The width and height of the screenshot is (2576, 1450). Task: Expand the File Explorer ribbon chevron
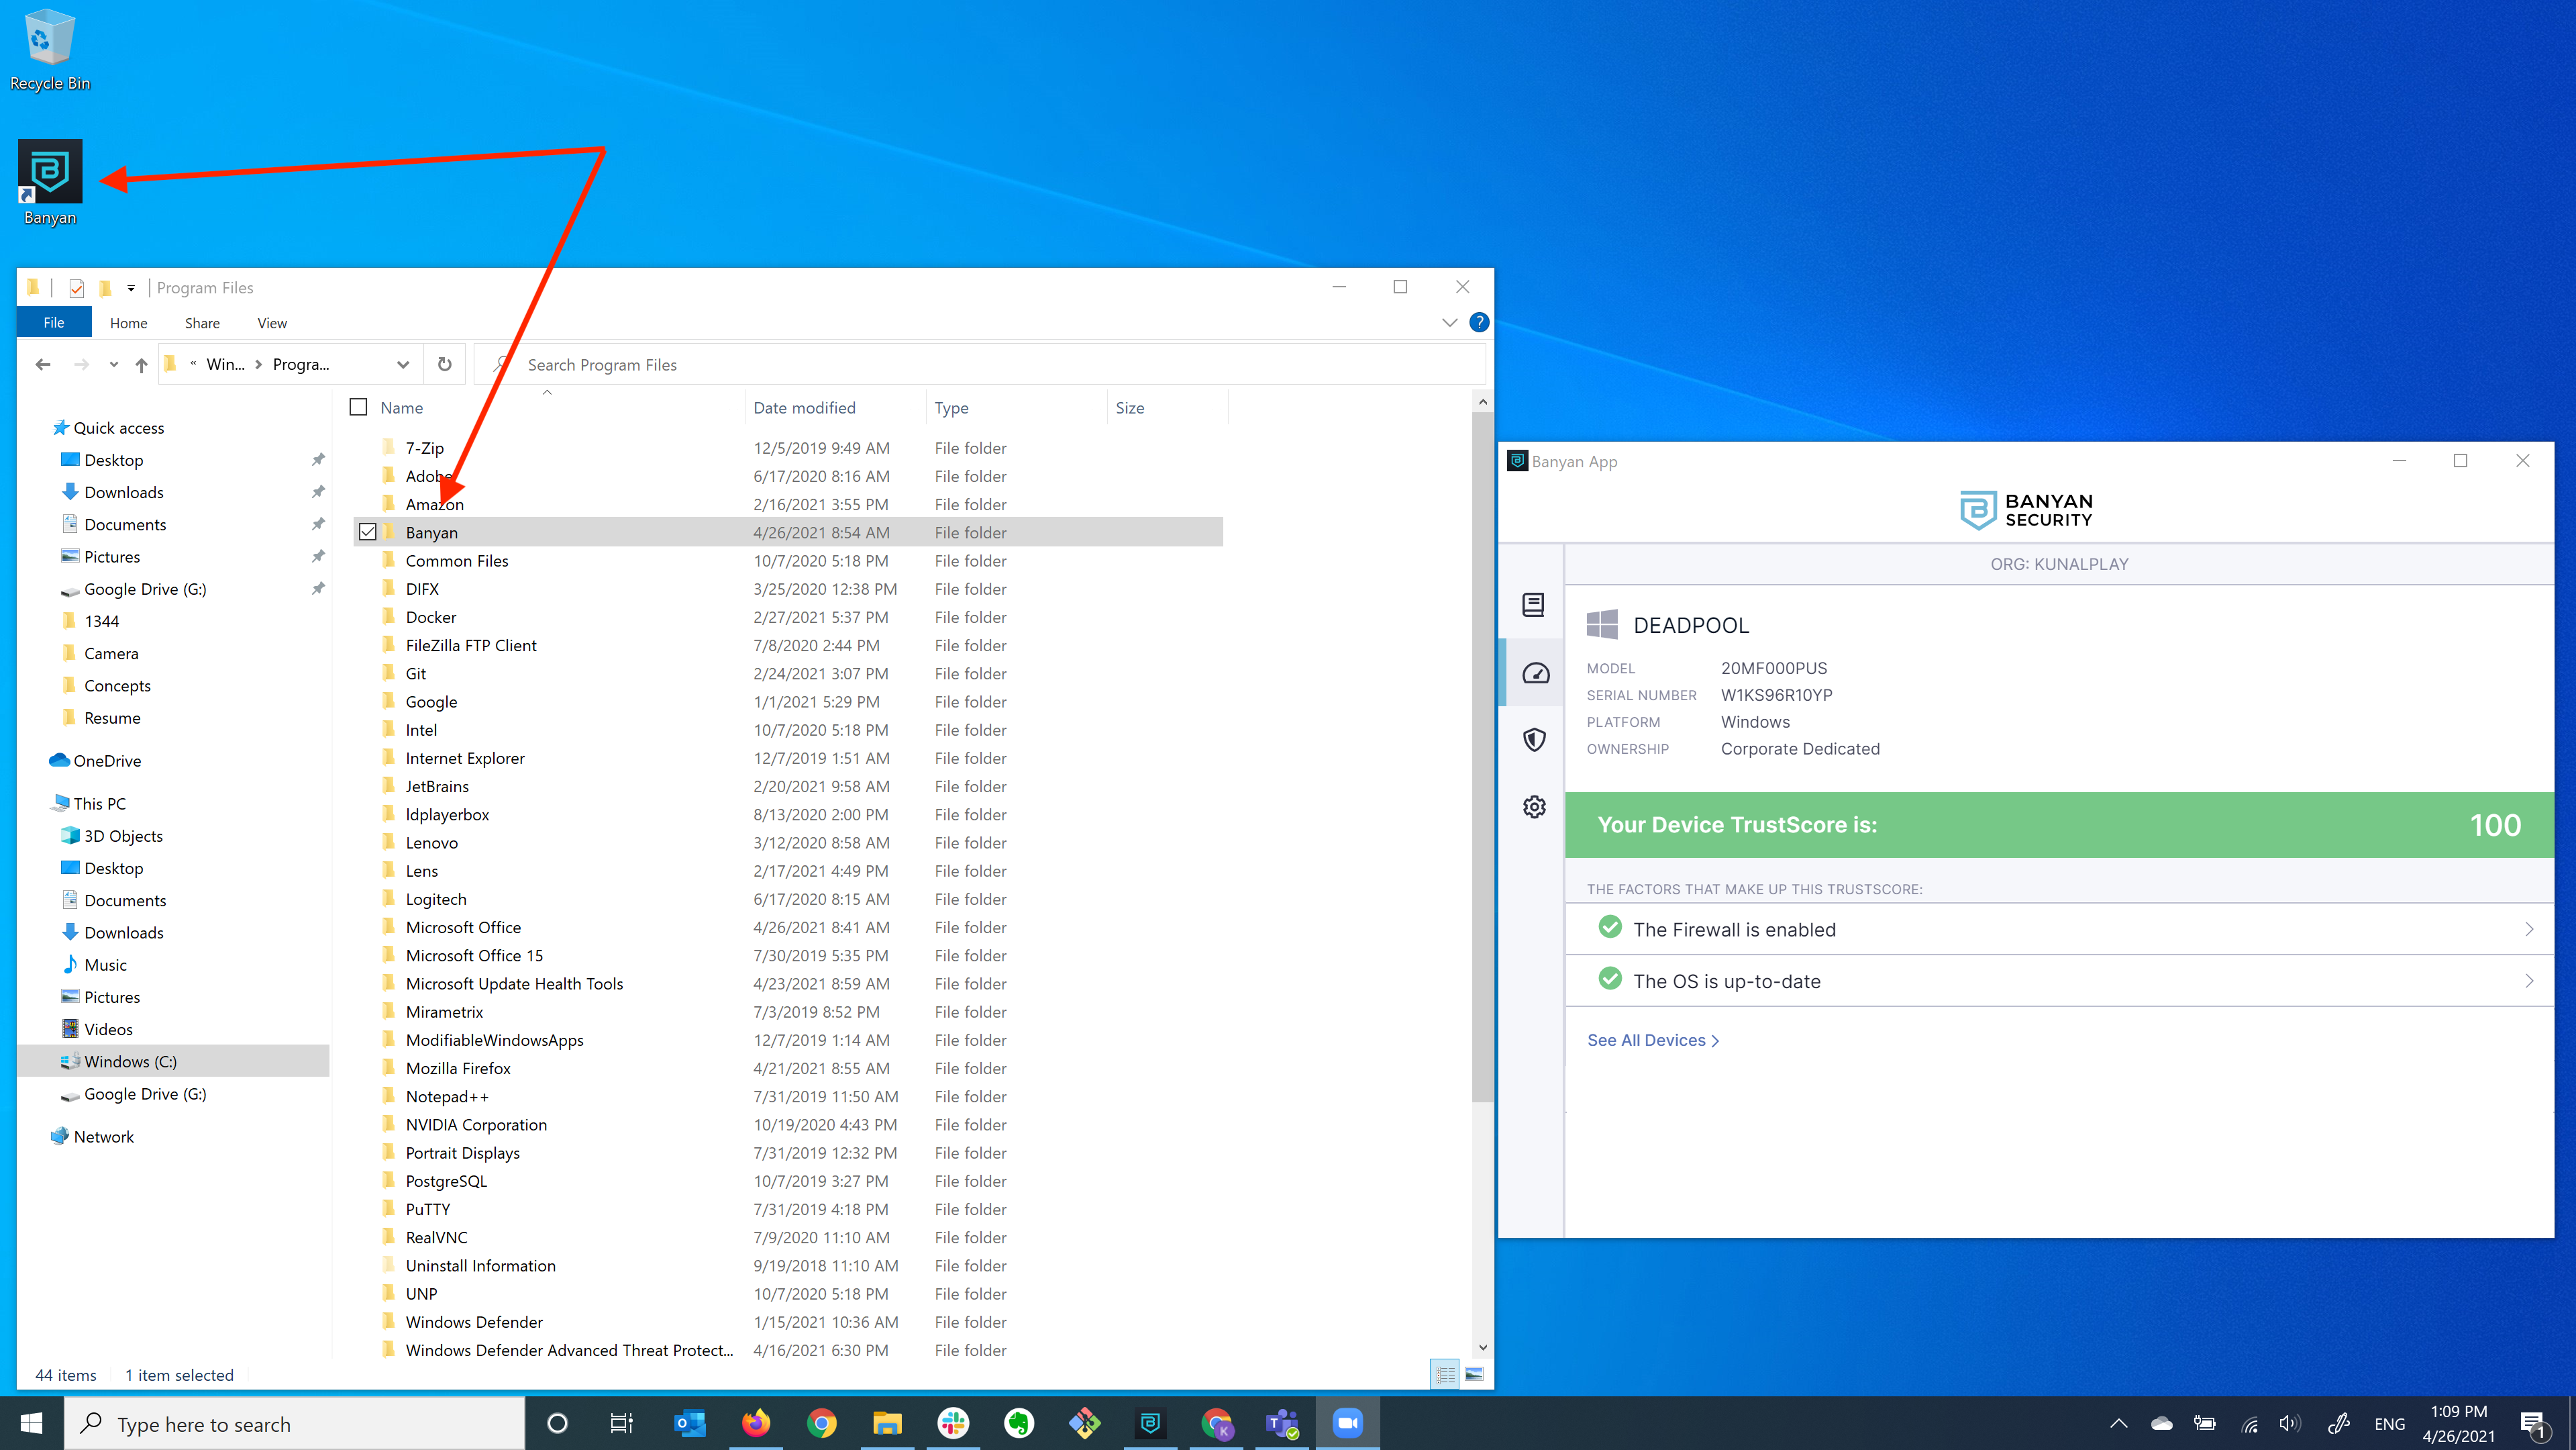(1449, 322)
